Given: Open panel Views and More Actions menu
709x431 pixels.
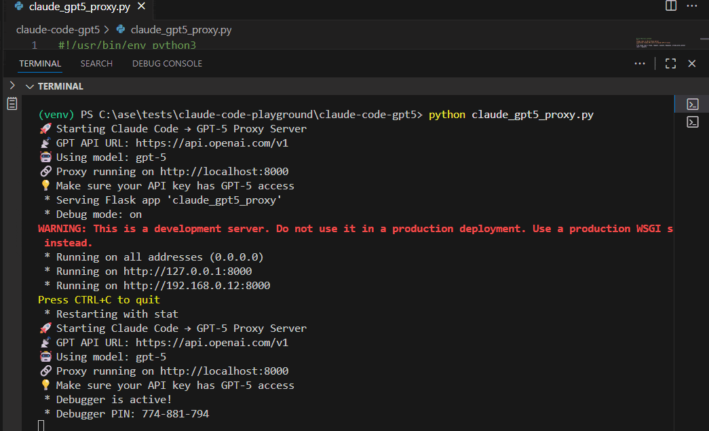Looking at the screenshot, I should click(639, 64).
